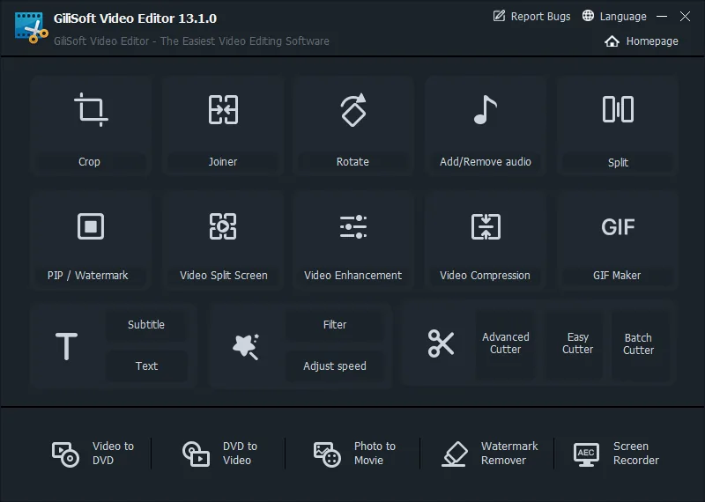Minimize the GiliSoft window
Image resolution: width=705 pixels, height=502 pixels.
pos(662,16)
